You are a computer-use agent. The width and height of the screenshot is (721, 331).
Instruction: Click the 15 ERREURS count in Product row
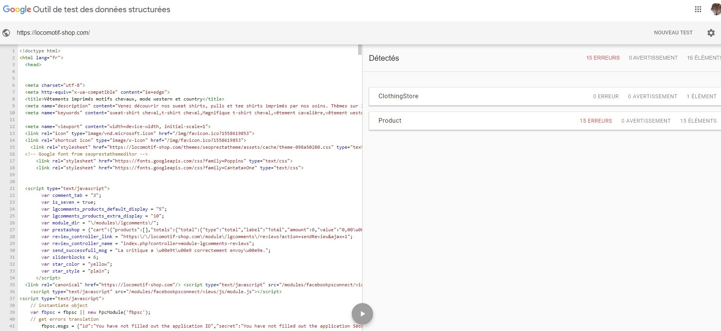pyautogui.click(x=596, y=121)
